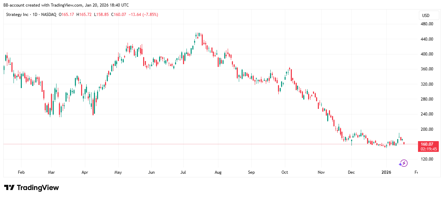444x198 pixels.
Task: Open the USD currency selector
Action: pos(425,15)
